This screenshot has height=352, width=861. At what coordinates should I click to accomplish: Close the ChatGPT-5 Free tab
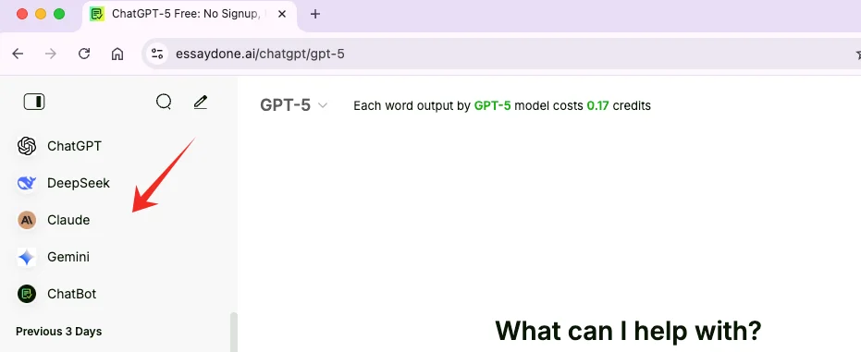282,14
